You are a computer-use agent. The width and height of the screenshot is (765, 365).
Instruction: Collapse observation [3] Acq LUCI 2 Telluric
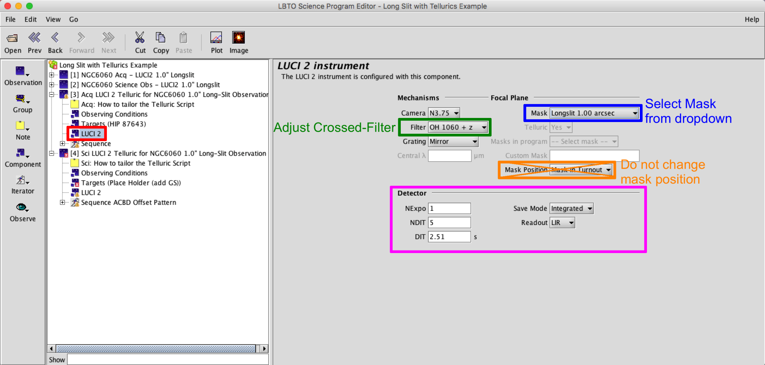click(x=52, y=94)
